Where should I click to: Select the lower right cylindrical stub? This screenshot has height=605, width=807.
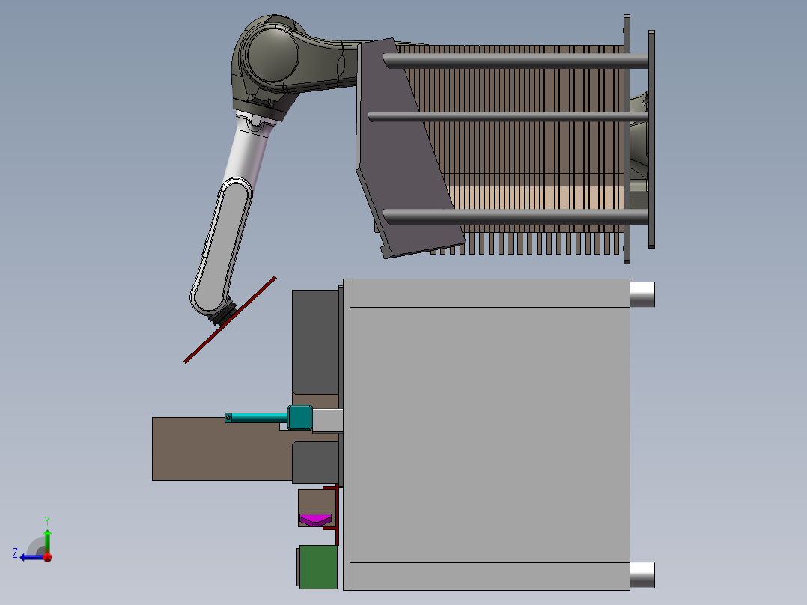click(642, 574)
